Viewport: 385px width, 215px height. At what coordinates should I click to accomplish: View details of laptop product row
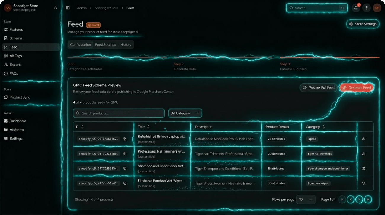[364, 139]
